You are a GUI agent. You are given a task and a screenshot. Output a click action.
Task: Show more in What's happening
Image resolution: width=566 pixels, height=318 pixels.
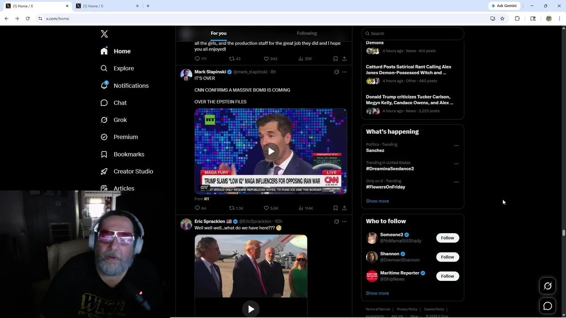[x=377, y=201]
